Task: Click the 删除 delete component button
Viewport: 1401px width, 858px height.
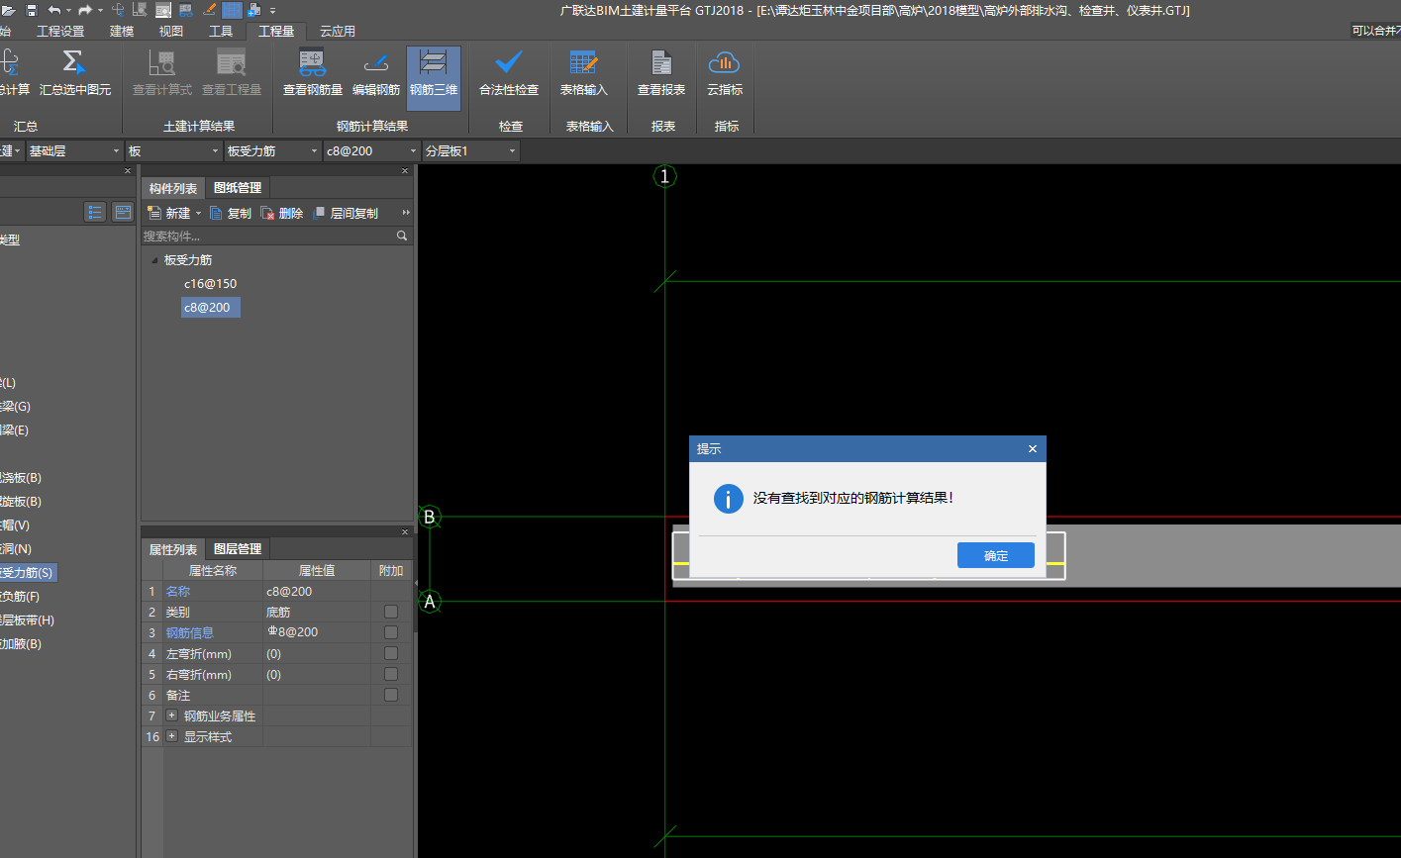Action: (281, 213)
